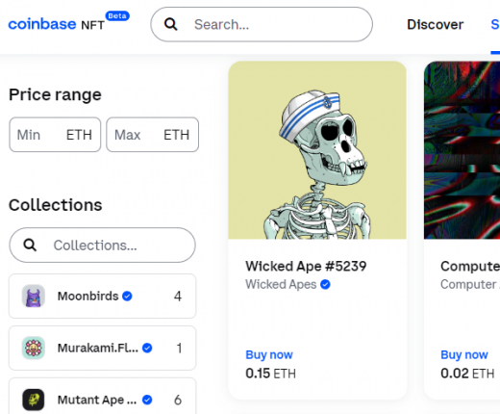The image size is (500, 414).
Task: Click the magnifier icon in Collections search
Action: coord(30,246)
